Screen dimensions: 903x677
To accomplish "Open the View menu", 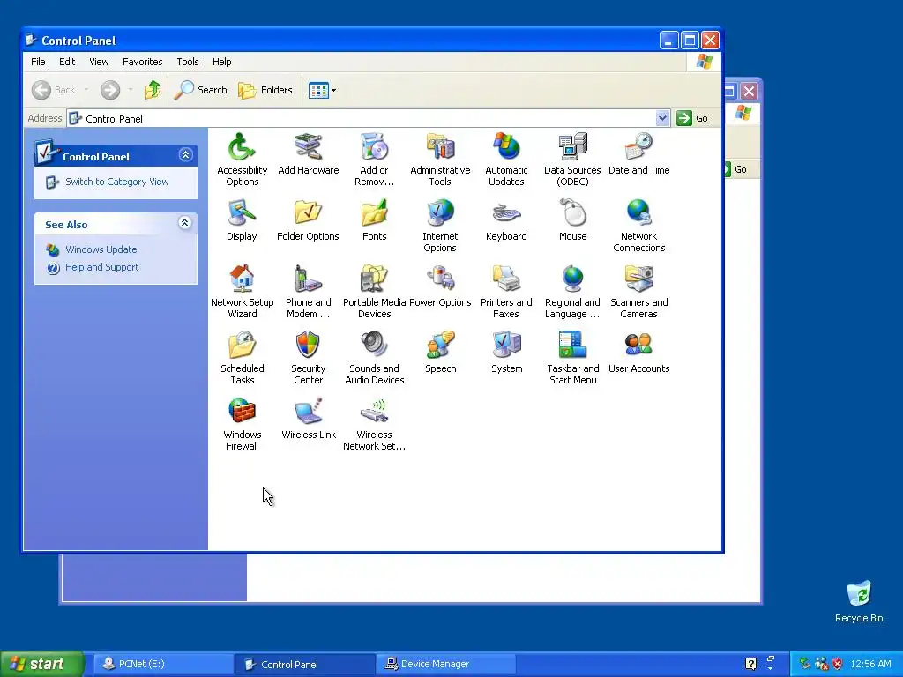I will (x=99, y=62).
